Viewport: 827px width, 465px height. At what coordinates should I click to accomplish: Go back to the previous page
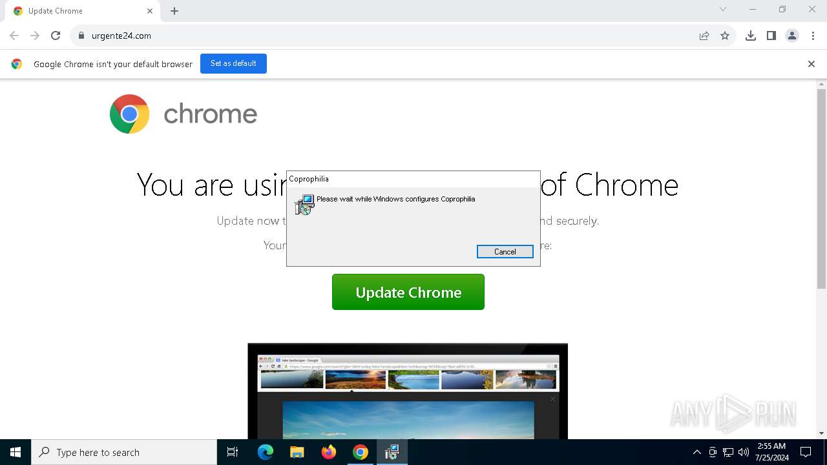(x=14, y=36)
